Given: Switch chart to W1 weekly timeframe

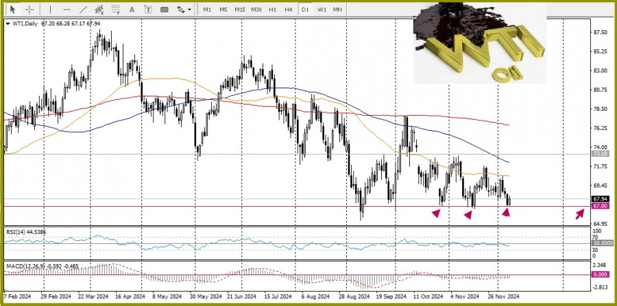Looking at the screenshot, I should pyautogui.click(x=322, y=9).
